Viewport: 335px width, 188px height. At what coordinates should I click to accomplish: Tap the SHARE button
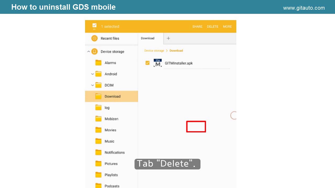[197, 27]
